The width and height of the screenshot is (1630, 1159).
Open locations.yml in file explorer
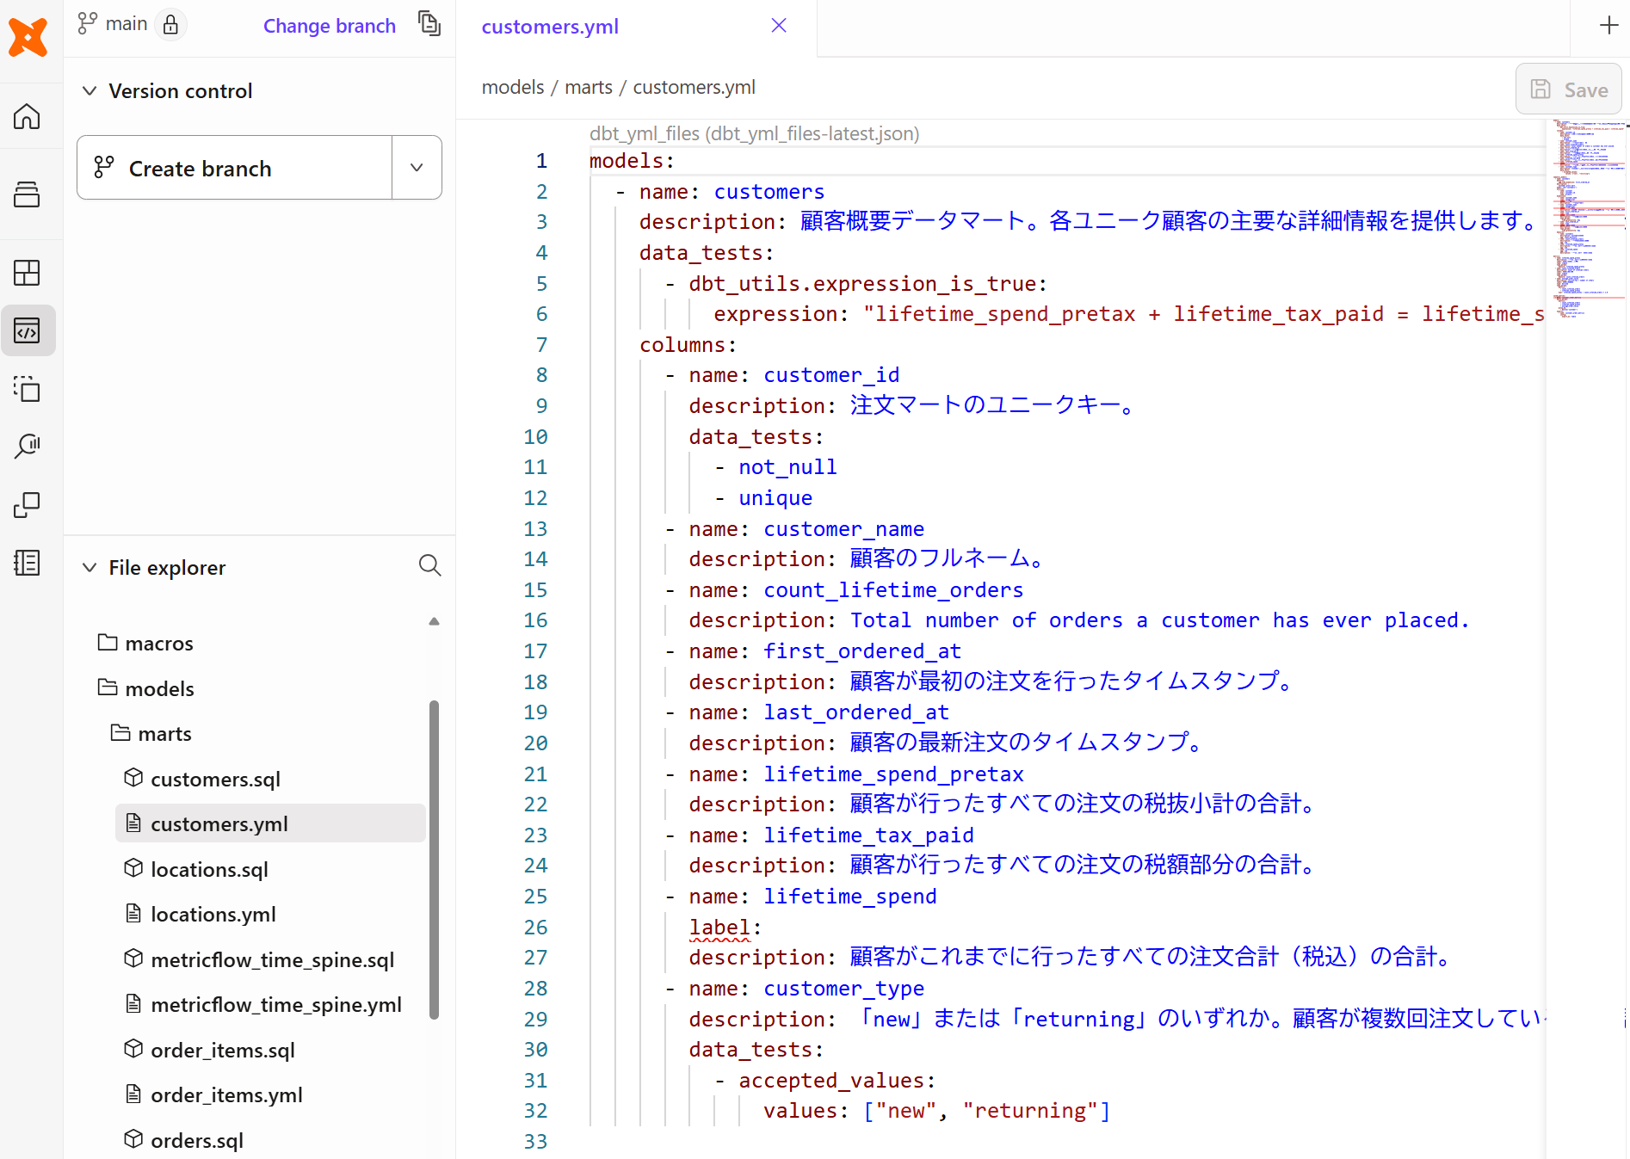[213, 915]
